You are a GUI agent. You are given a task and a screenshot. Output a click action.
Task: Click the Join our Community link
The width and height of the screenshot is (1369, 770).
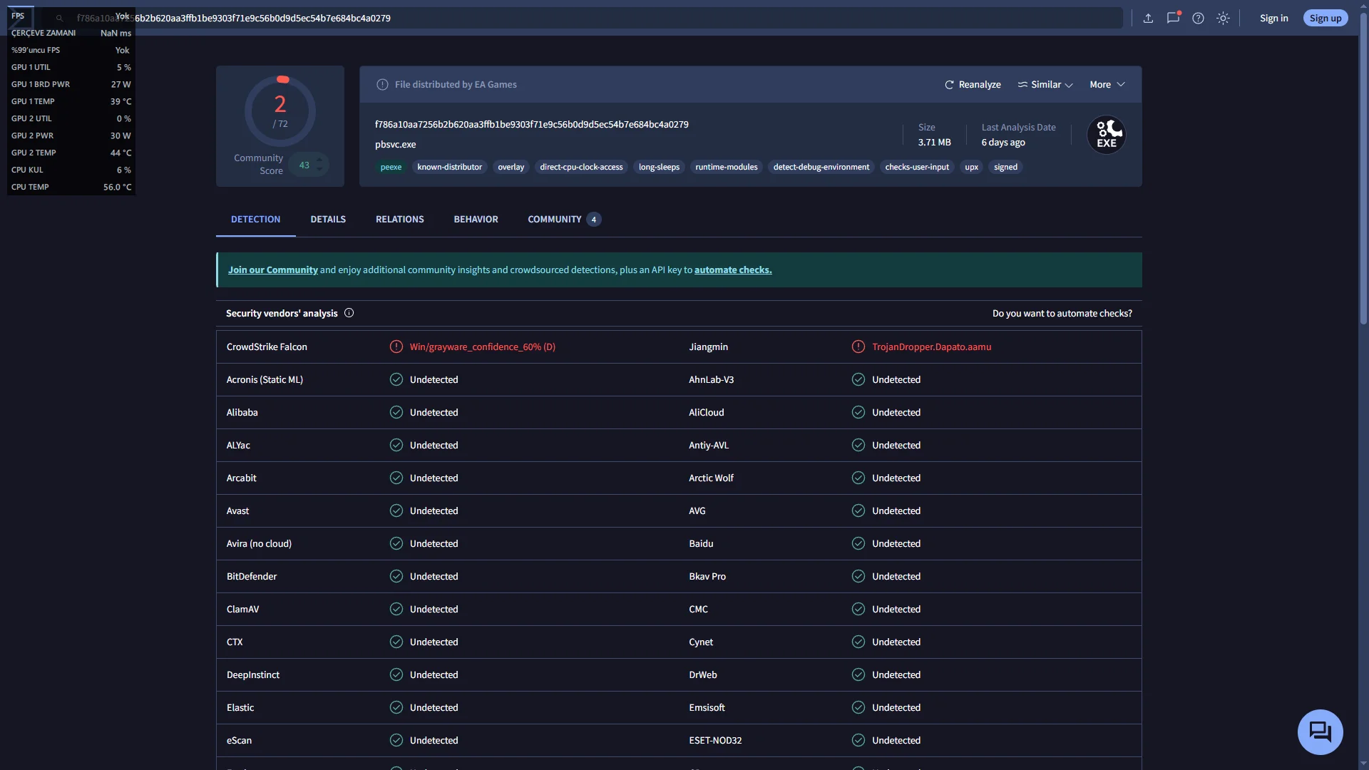(272, 270)
